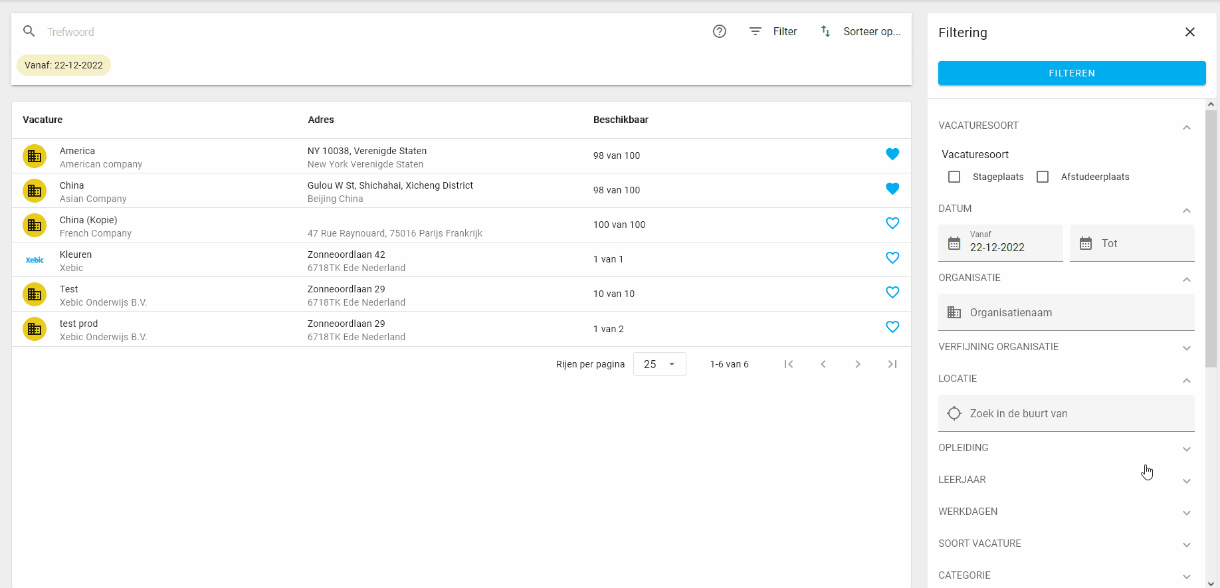Viewport: 1220px width, 588px height.
Task: Click the Organisatienaam input field
Action: [1066, 312]
